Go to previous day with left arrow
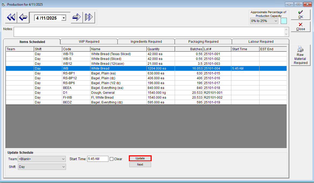The width and height of the screenshot is (314, 183). coord(23,17)
